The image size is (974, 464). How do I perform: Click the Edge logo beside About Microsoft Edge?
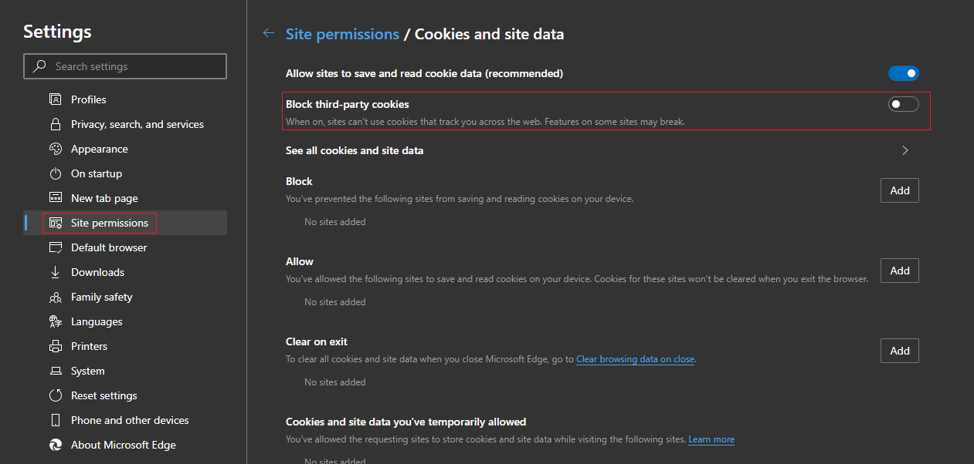point(55,445)
